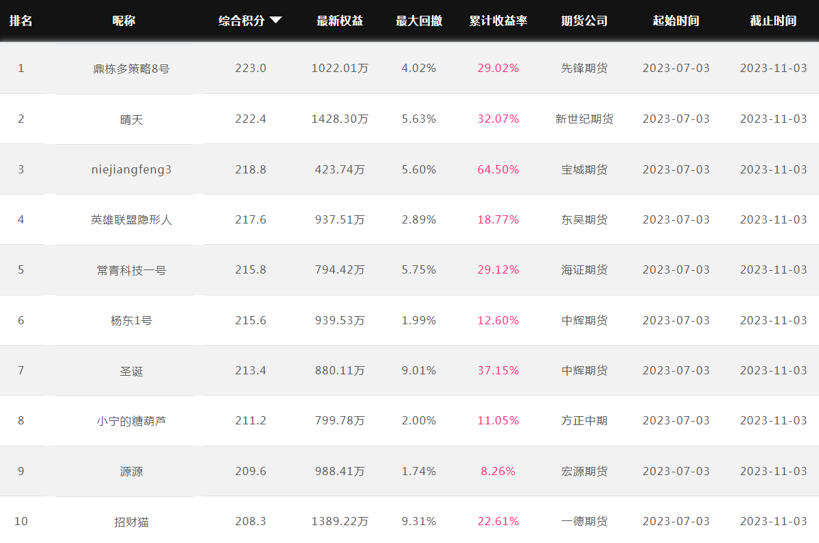This screenshot has width=819, height=543.
Task: Click equity value 937.51万
Action: pos(340,219)
